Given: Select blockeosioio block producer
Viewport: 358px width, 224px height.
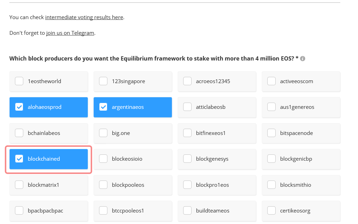Looking at the screenshot, I should point(103,159).
